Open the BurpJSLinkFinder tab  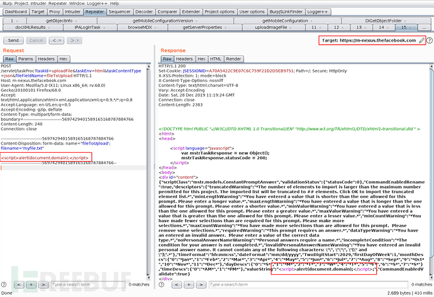point(286,11)
